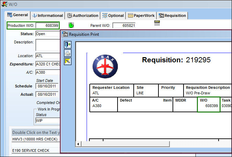Click the Requisition Print window title icon
Screen dimensions: 232x157
tap(65, 34)
